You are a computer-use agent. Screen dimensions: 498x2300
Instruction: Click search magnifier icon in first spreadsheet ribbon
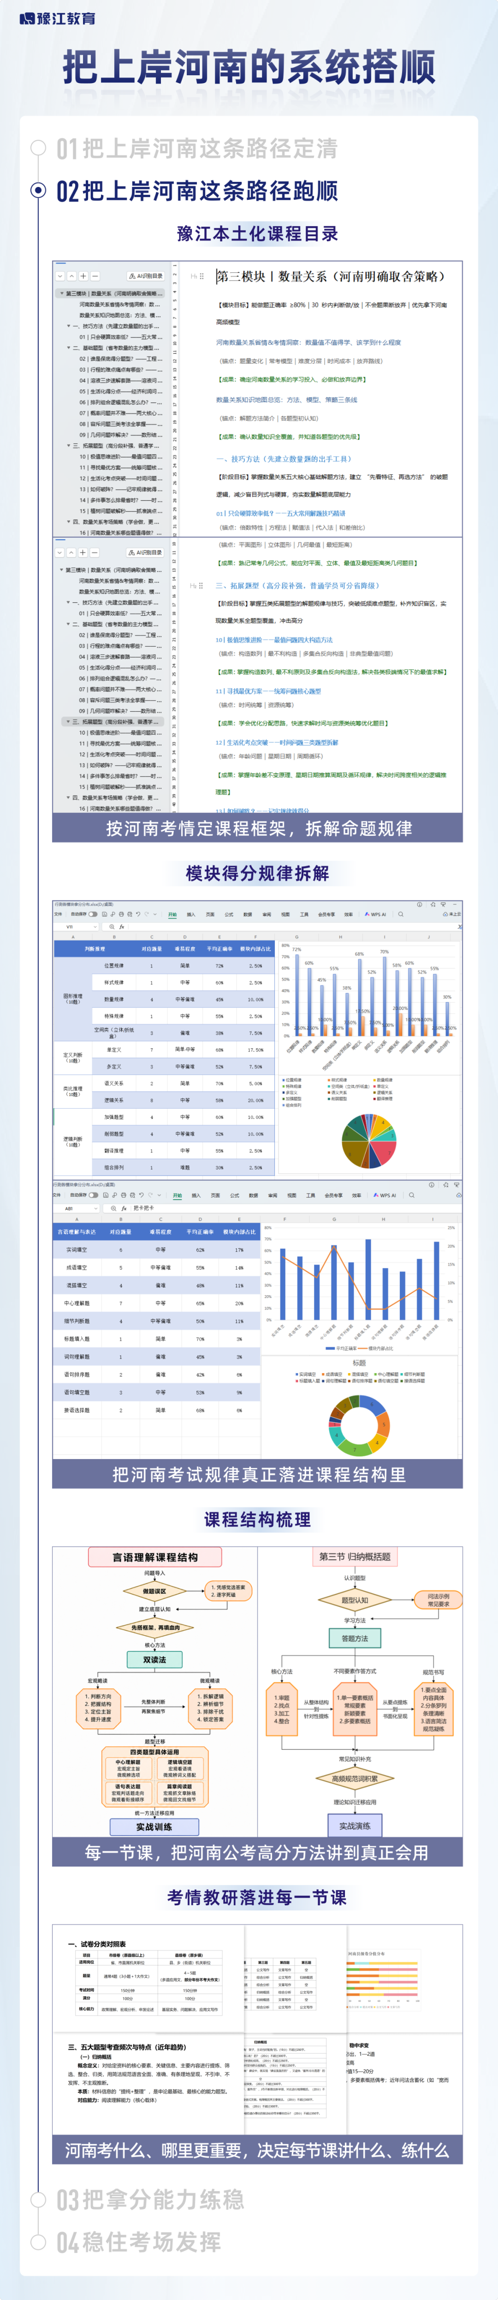tap(402, 914)
